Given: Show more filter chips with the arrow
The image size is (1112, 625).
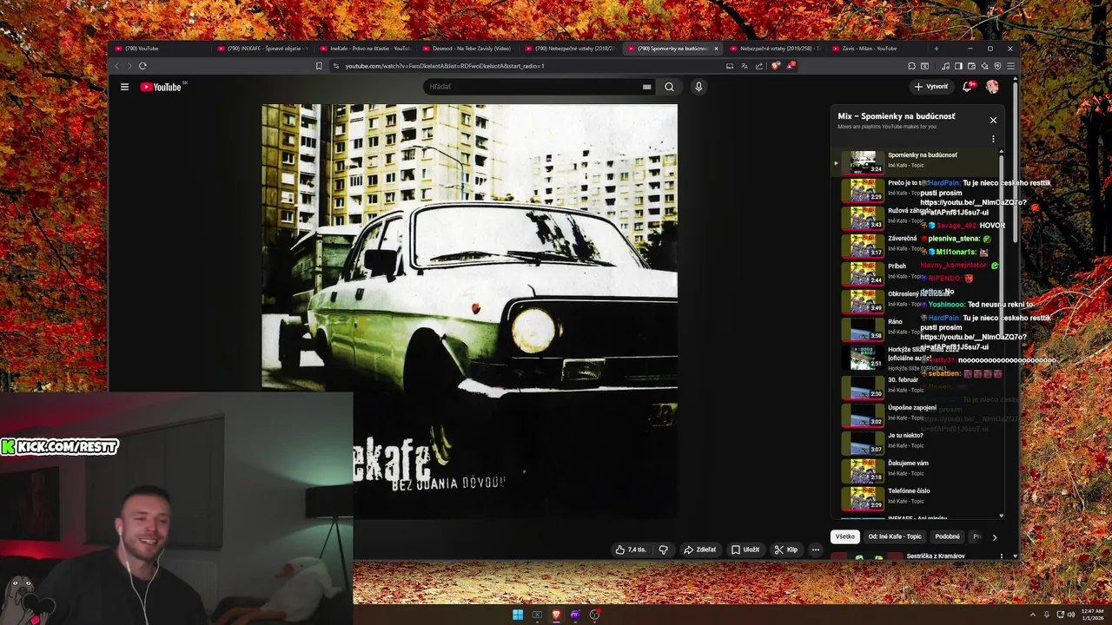Looking at the screenshot, I should tap(995, 537).
